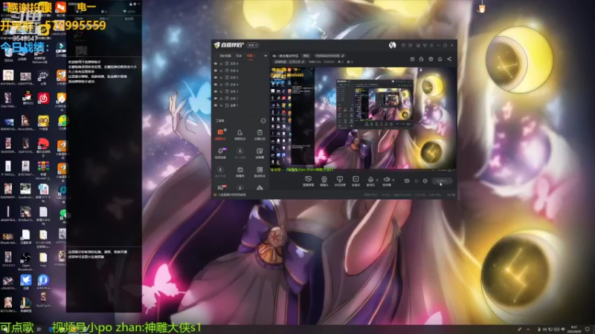
Task: Click the stream preview canvas
Action: coord(363,118)
